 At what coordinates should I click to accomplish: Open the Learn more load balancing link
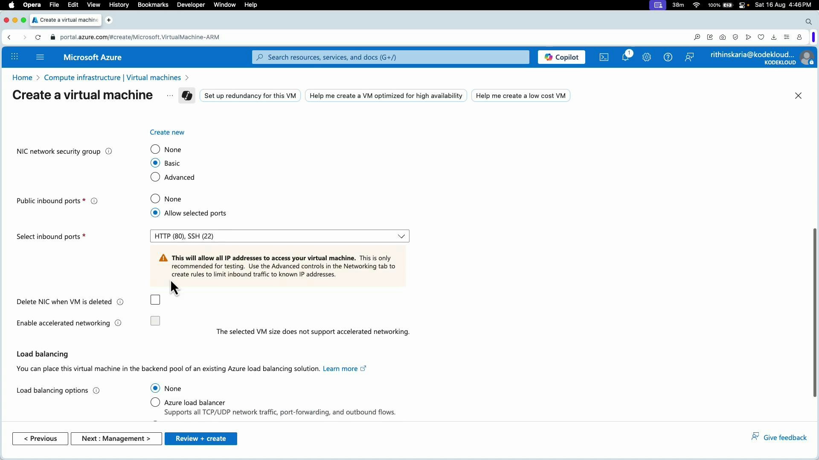pyautogui.click(x=340, y=368)
